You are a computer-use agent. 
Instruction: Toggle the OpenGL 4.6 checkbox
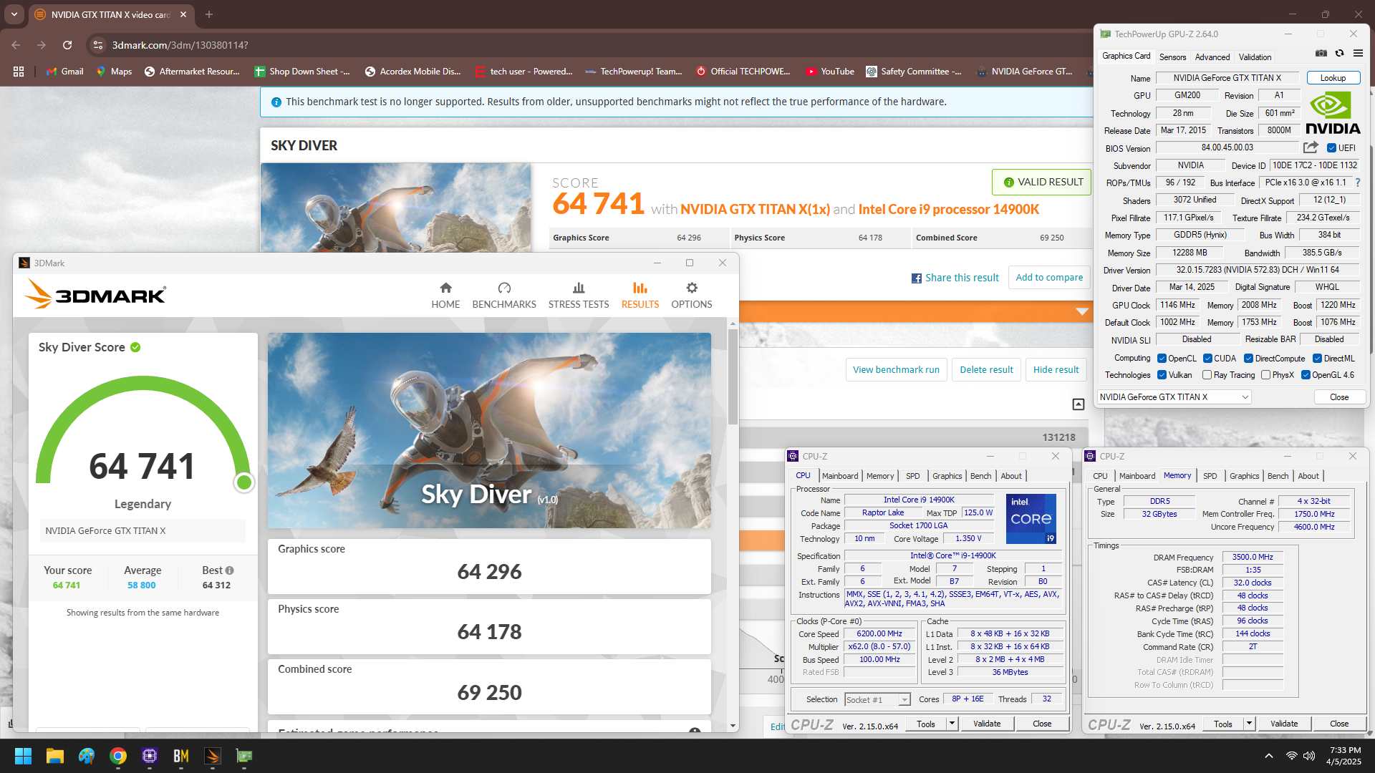click(x=1306, y=375)
